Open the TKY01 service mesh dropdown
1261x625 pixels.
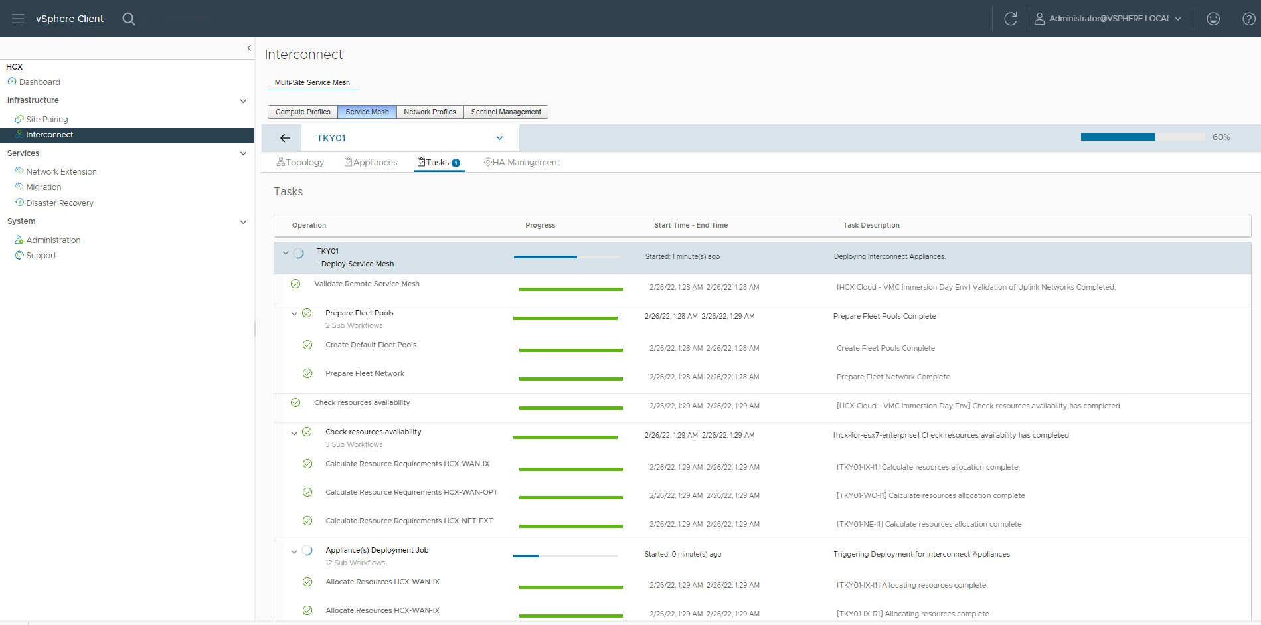tap(410, 138)
